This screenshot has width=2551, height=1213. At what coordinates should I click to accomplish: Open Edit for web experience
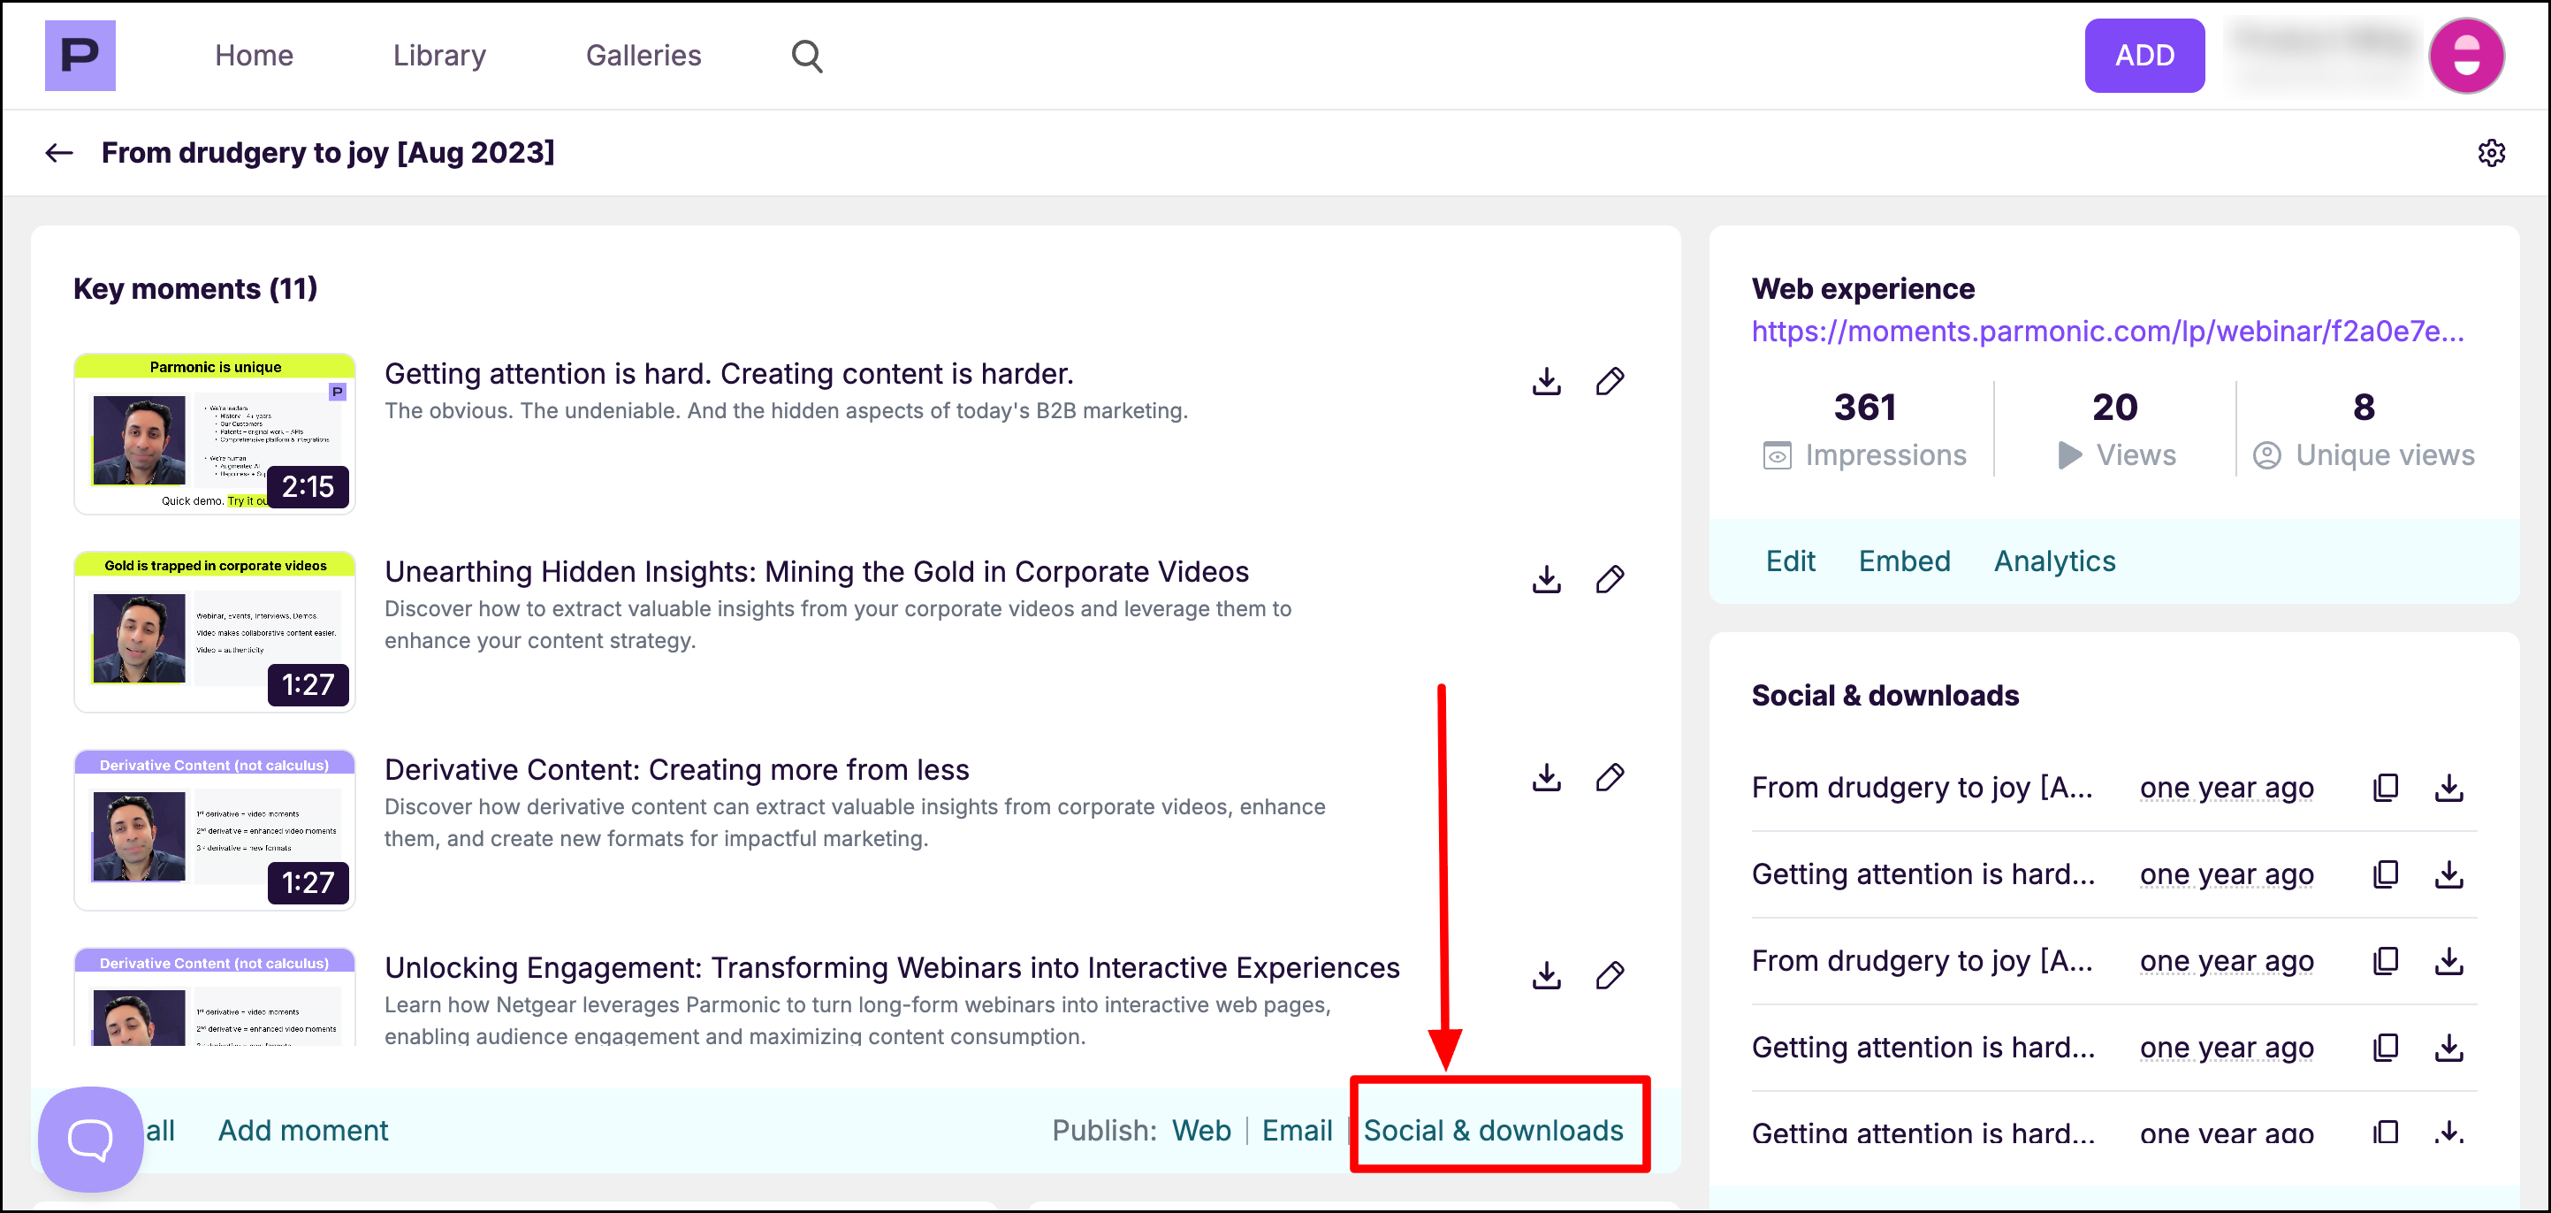(1791, 561)
